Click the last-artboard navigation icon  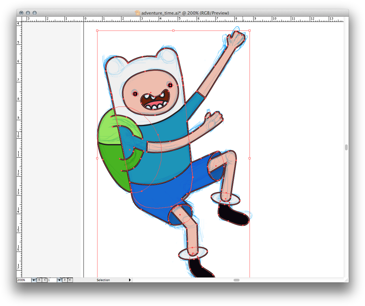(x=70, y=280)
